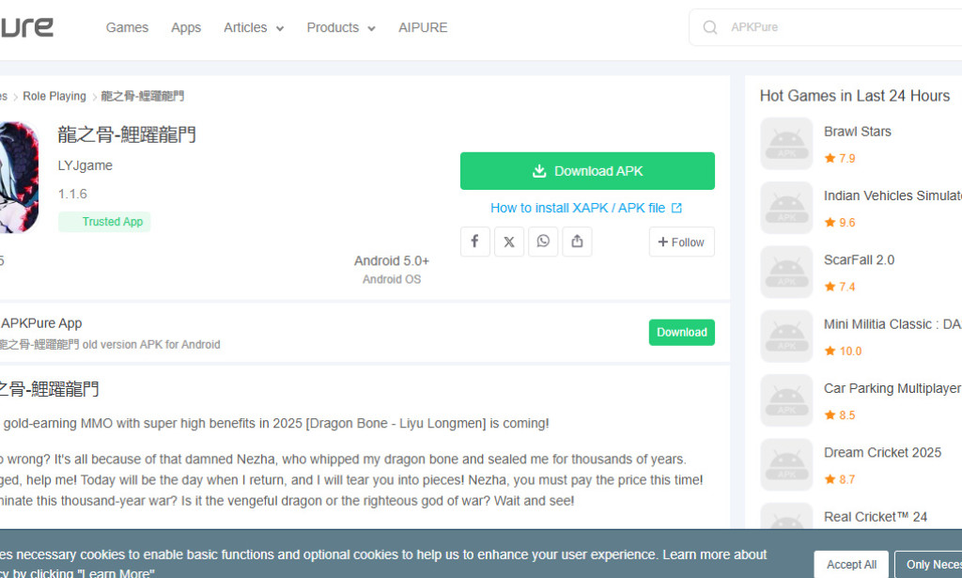Open How to install XAPK / APK link
The height and width of the screenshot is (578, 962).
(x=586, y=208)
